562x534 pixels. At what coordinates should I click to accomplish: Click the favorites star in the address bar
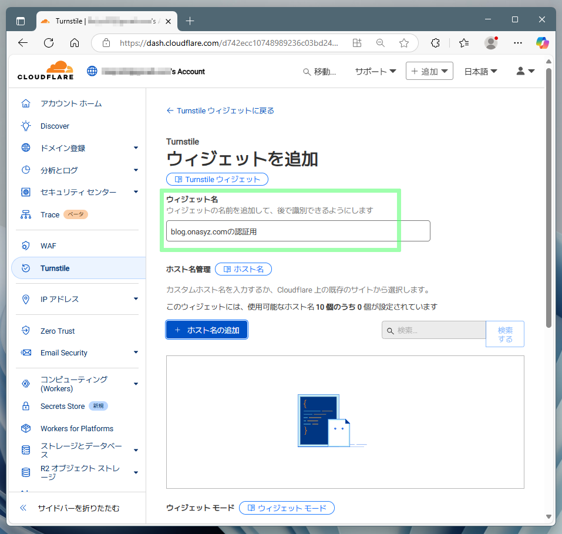(x=404, y=43)
